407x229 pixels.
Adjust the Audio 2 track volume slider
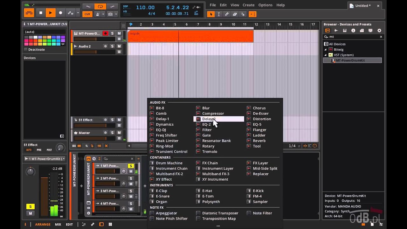tap(94, 52)
